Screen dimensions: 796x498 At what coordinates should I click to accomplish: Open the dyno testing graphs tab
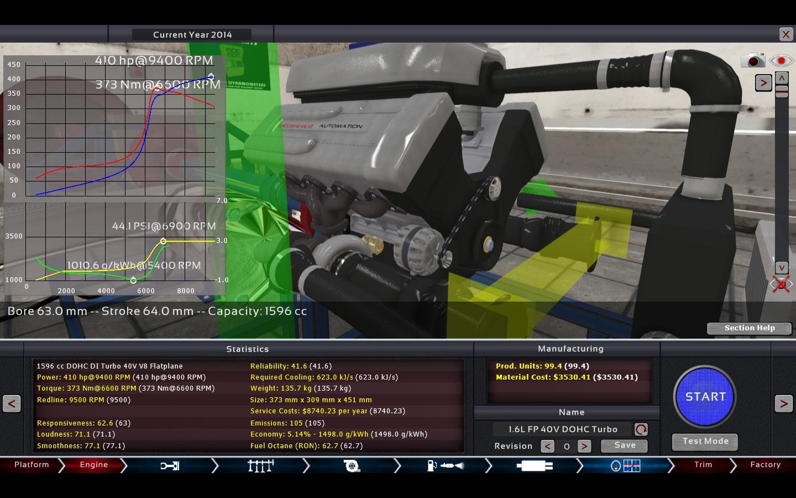click(626, 465)
